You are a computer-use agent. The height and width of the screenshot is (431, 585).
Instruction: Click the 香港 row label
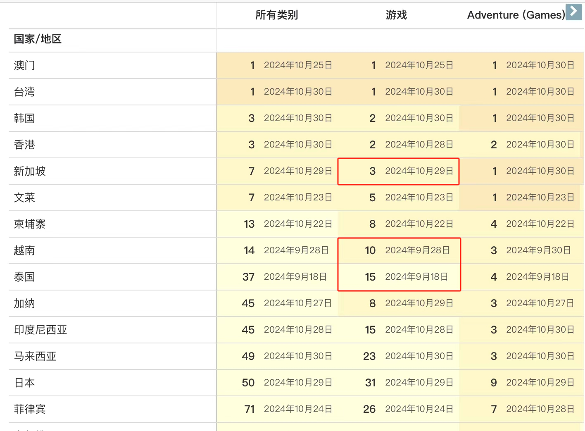(24, 145)
